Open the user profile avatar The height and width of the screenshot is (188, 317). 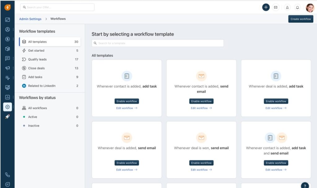pos(310,8)
